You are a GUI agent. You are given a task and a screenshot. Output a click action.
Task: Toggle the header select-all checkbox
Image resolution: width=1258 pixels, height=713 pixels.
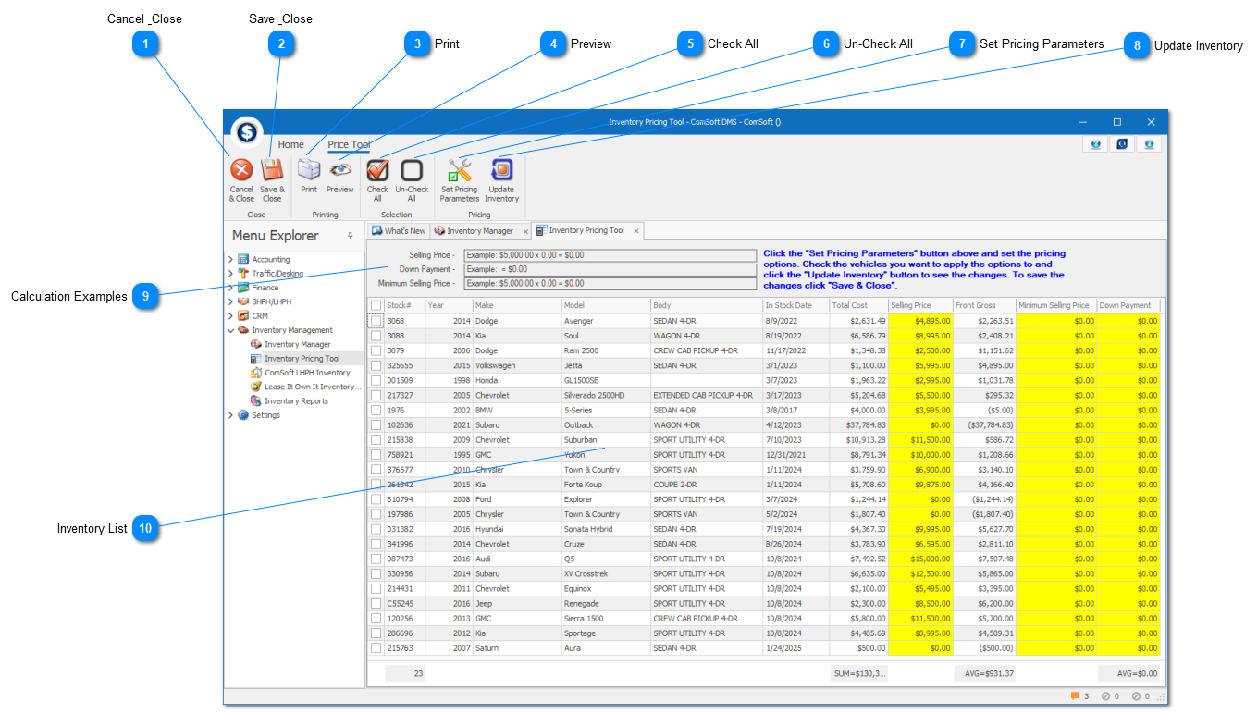pyautogui.click(x=376, y=305)
